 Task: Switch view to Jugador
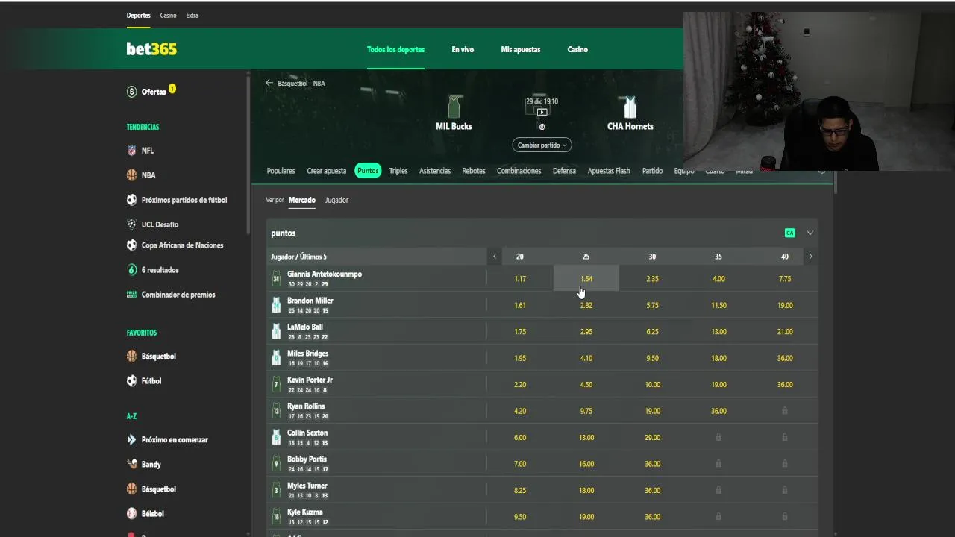(336, 200)
